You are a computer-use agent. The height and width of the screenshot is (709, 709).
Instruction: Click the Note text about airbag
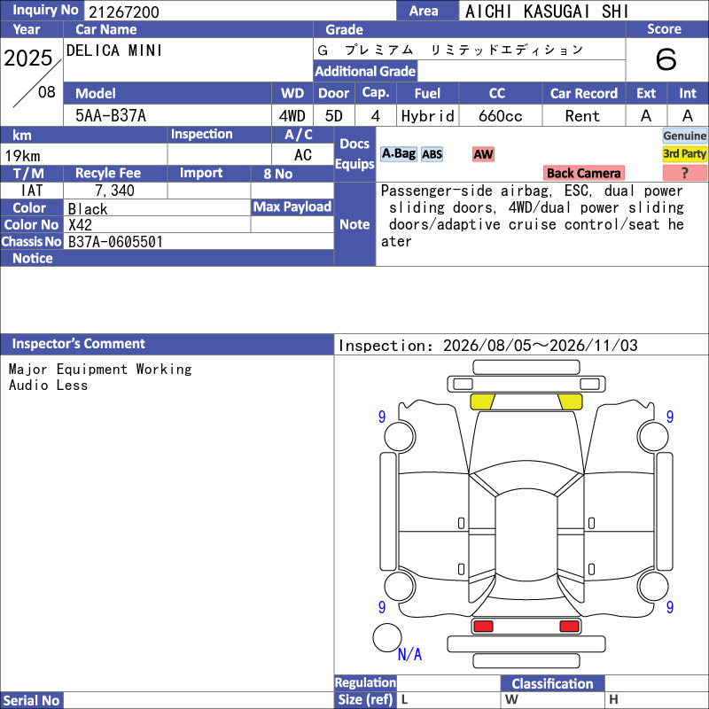[x=533, y=216]
